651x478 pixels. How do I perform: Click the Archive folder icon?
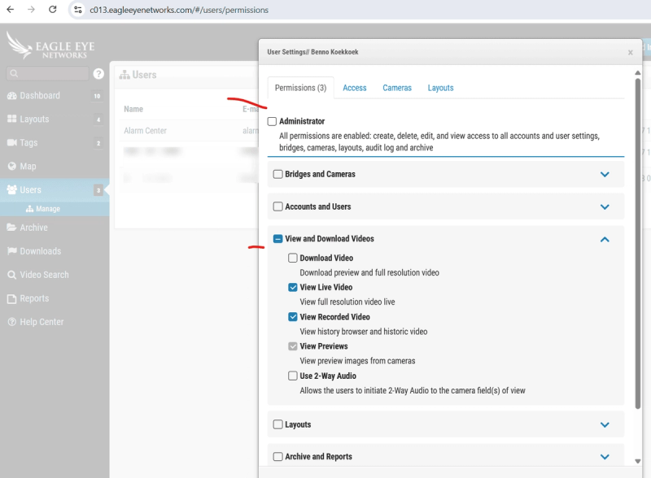pyautogui.click(x=11, y=228)
